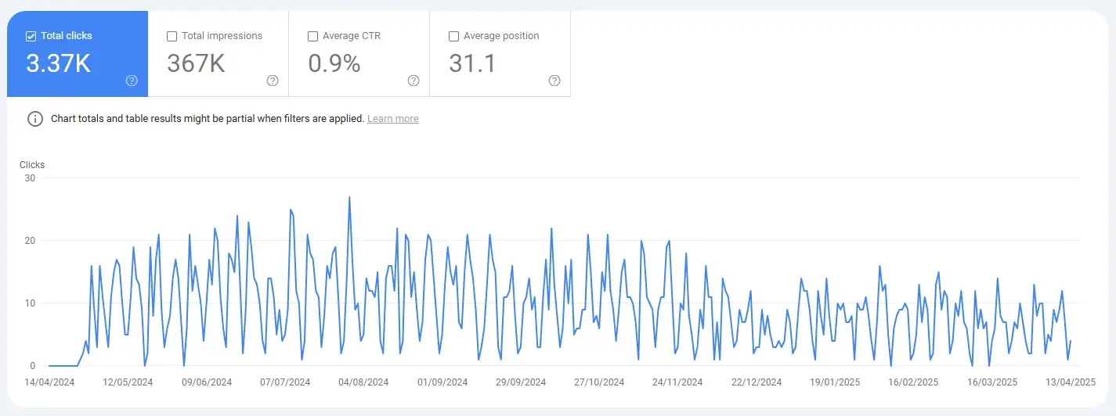Select the 3.37K total clicks value
Screen dimensions: 1116x416
point(58,63)
